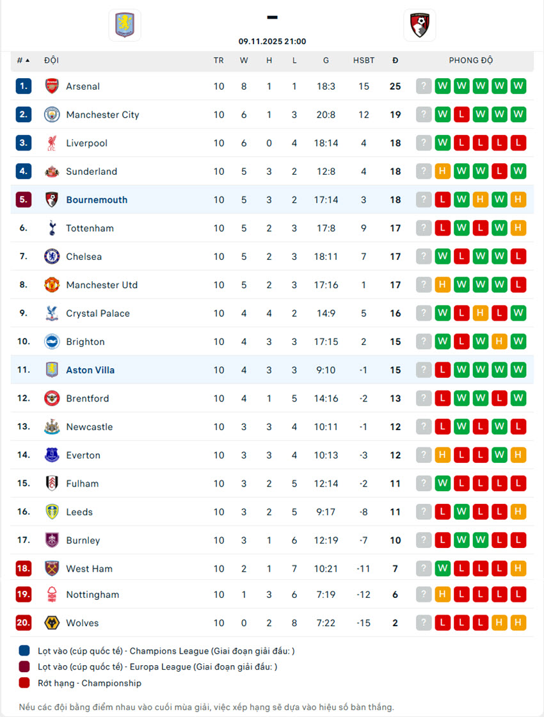
Task: Click the Manchester City club logo
Action: (x=52, y=115)
